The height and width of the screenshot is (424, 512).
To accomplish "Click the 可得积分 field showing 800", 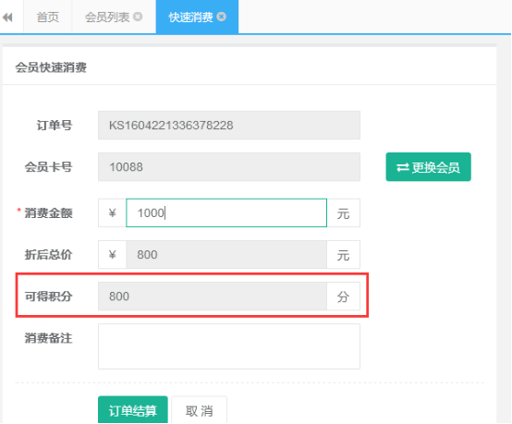I will (213, 297).
